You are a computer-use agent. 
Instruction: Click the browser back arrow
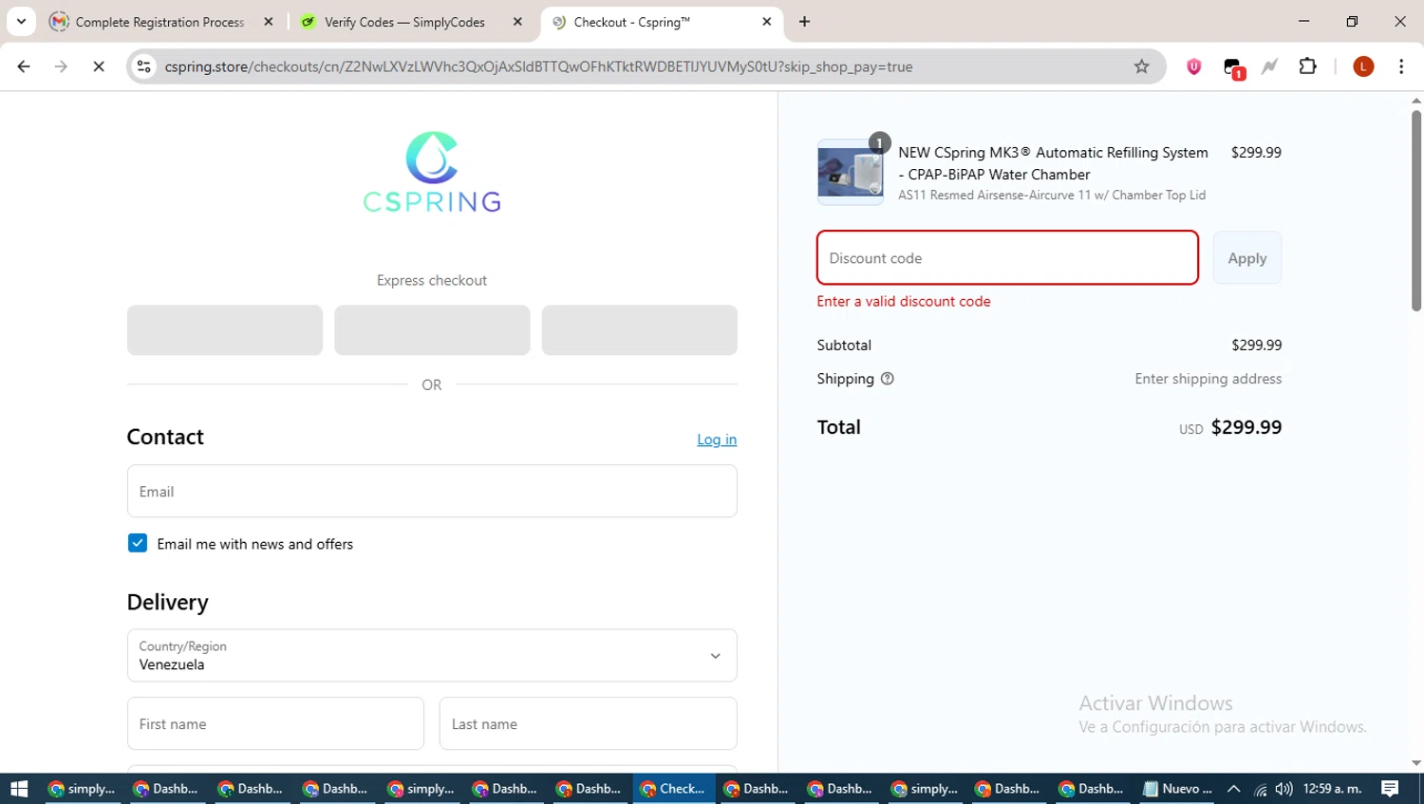pos(24,66)
